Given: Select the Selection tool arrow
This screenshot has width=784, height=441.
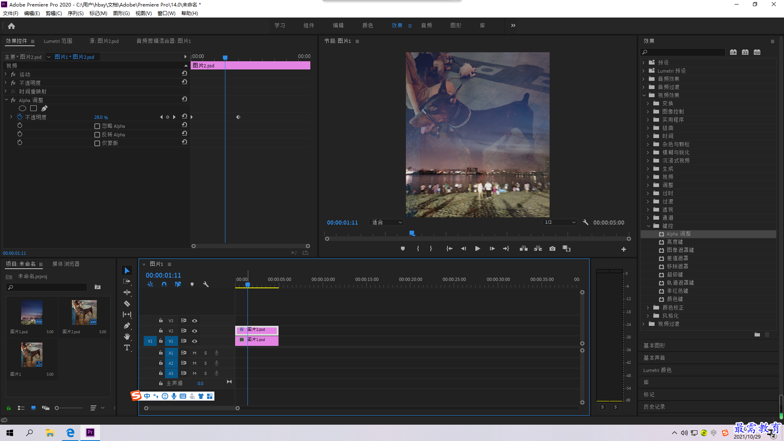Looking at the screenshot, I should point(127,271).
